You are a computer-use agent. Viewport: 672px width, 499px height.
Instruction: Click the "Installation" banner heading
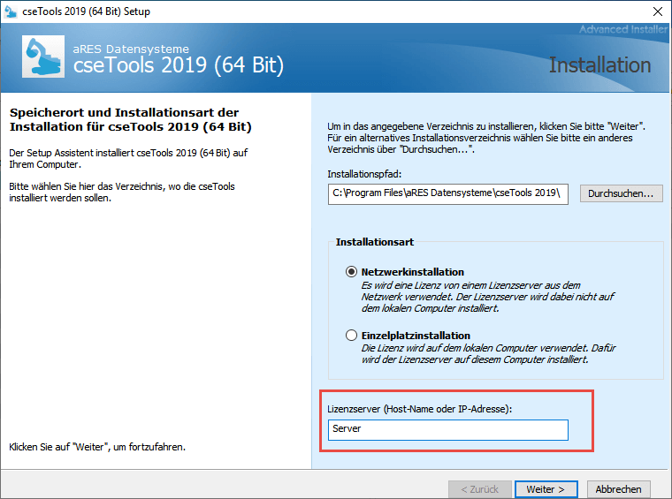click(599, 64)
